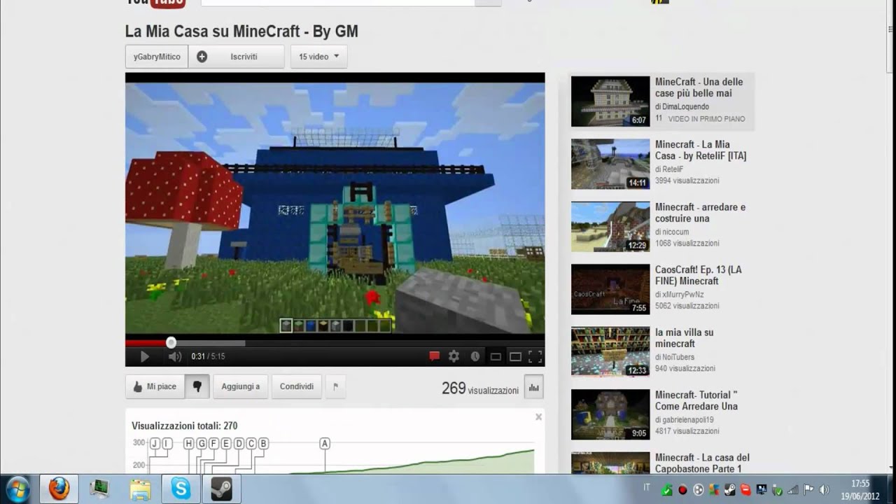Screen dimensions: 896x504
Task: Select chart marker G
Action: pos(201,443)
